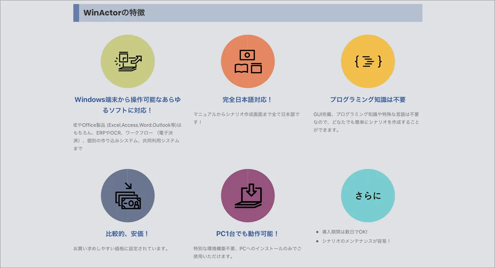
Task: Click the PC1台でも動作可能！ heading
Action: click(247, 234)
